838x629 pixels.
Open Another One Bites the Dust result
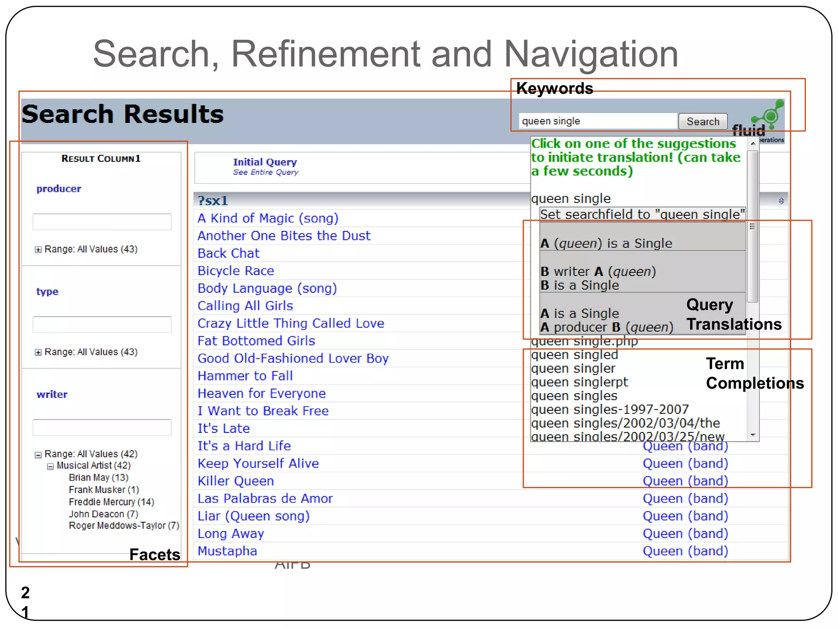pos(284,236)
